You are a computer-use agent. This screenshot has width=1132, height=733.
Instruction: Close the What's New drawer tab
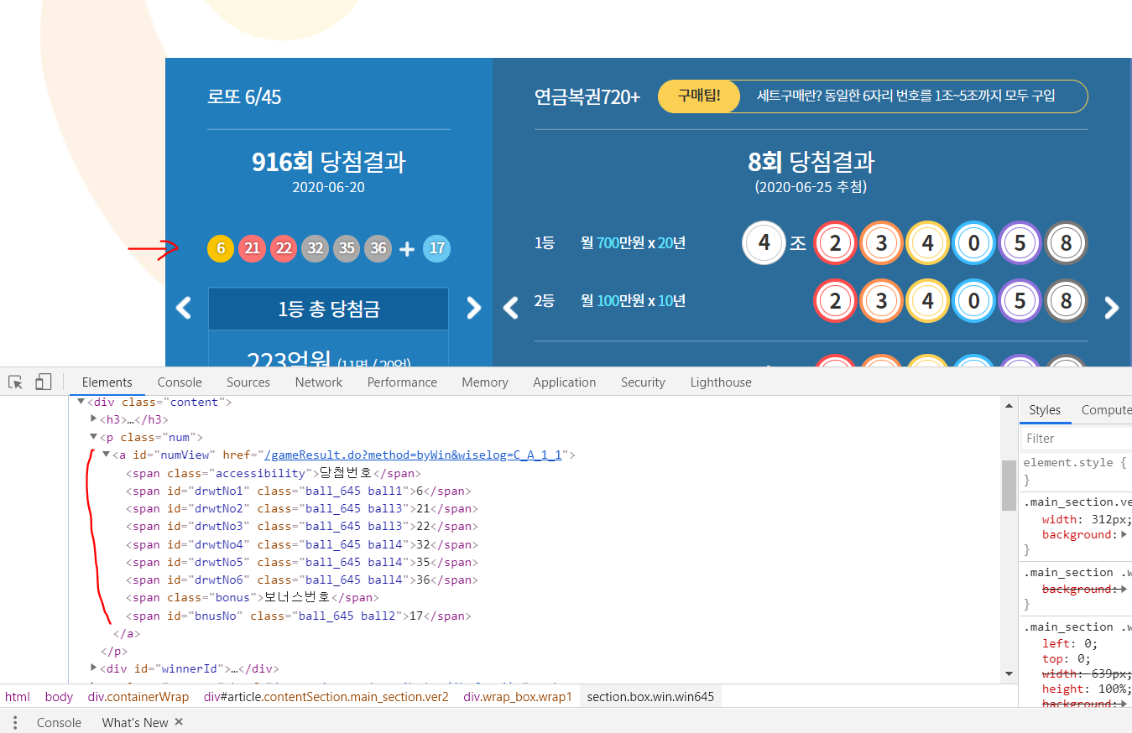click(x=179, y=722)
